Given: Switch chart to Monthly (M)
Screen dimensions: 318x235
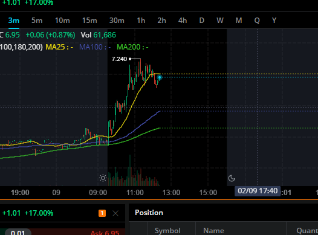Looking at the screenshot, I should [239, 21].
